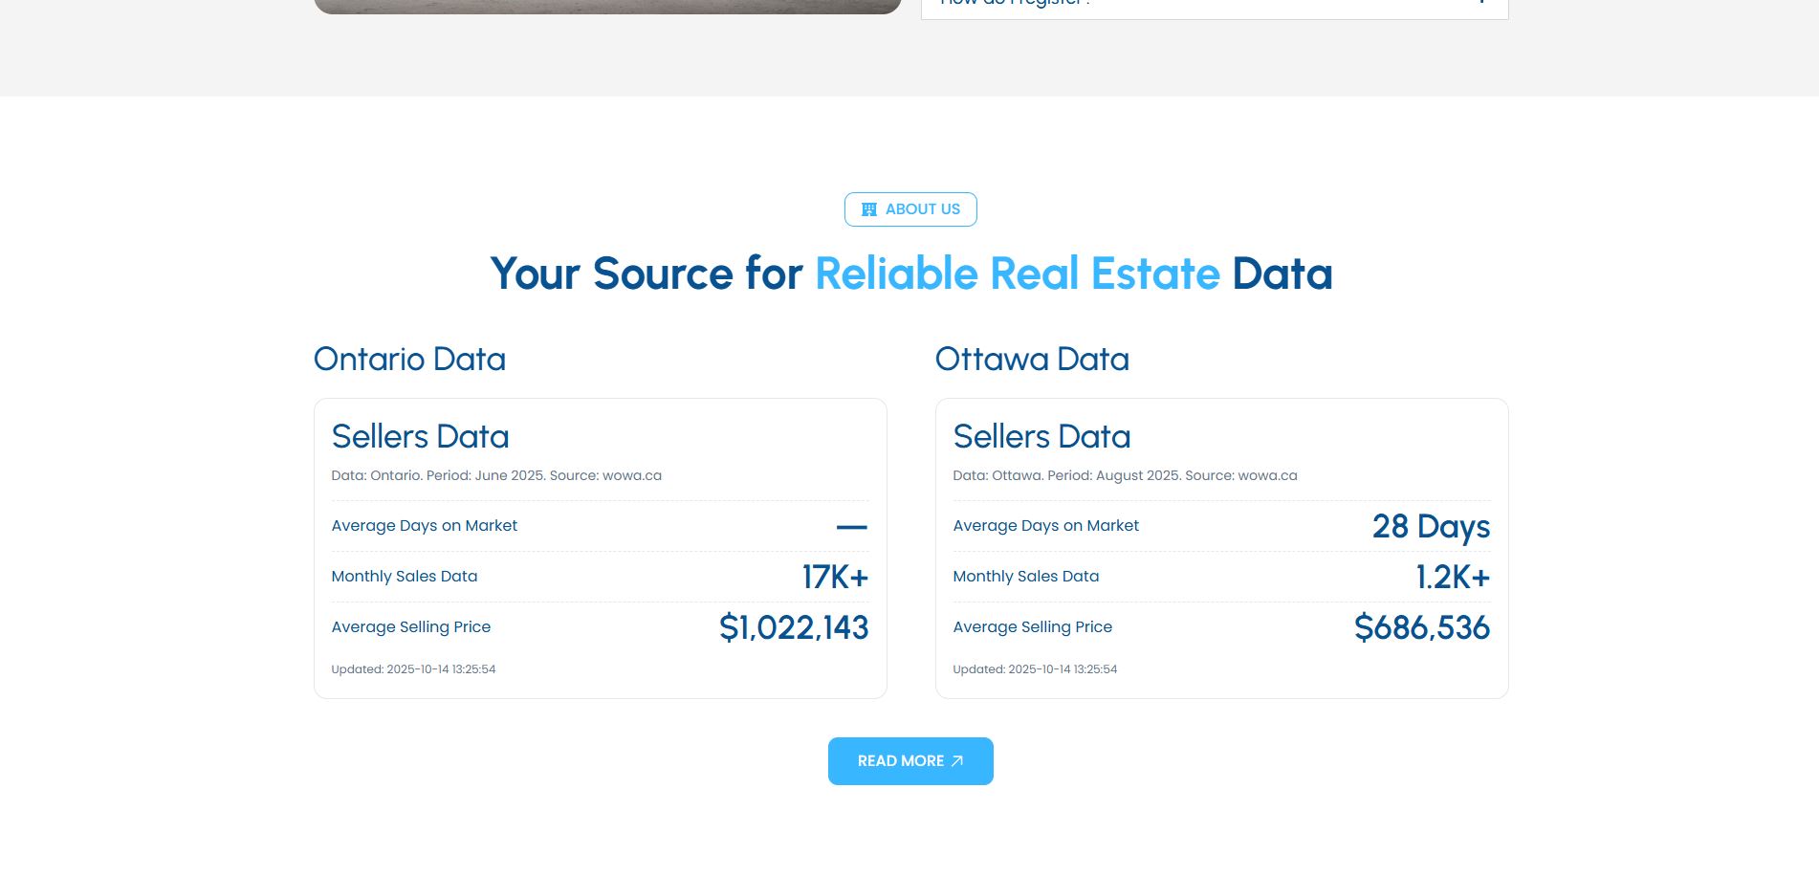Click the 'Reliable Real Estate' highlighted heading text
1819x876 pixels.
point(1017,274)
